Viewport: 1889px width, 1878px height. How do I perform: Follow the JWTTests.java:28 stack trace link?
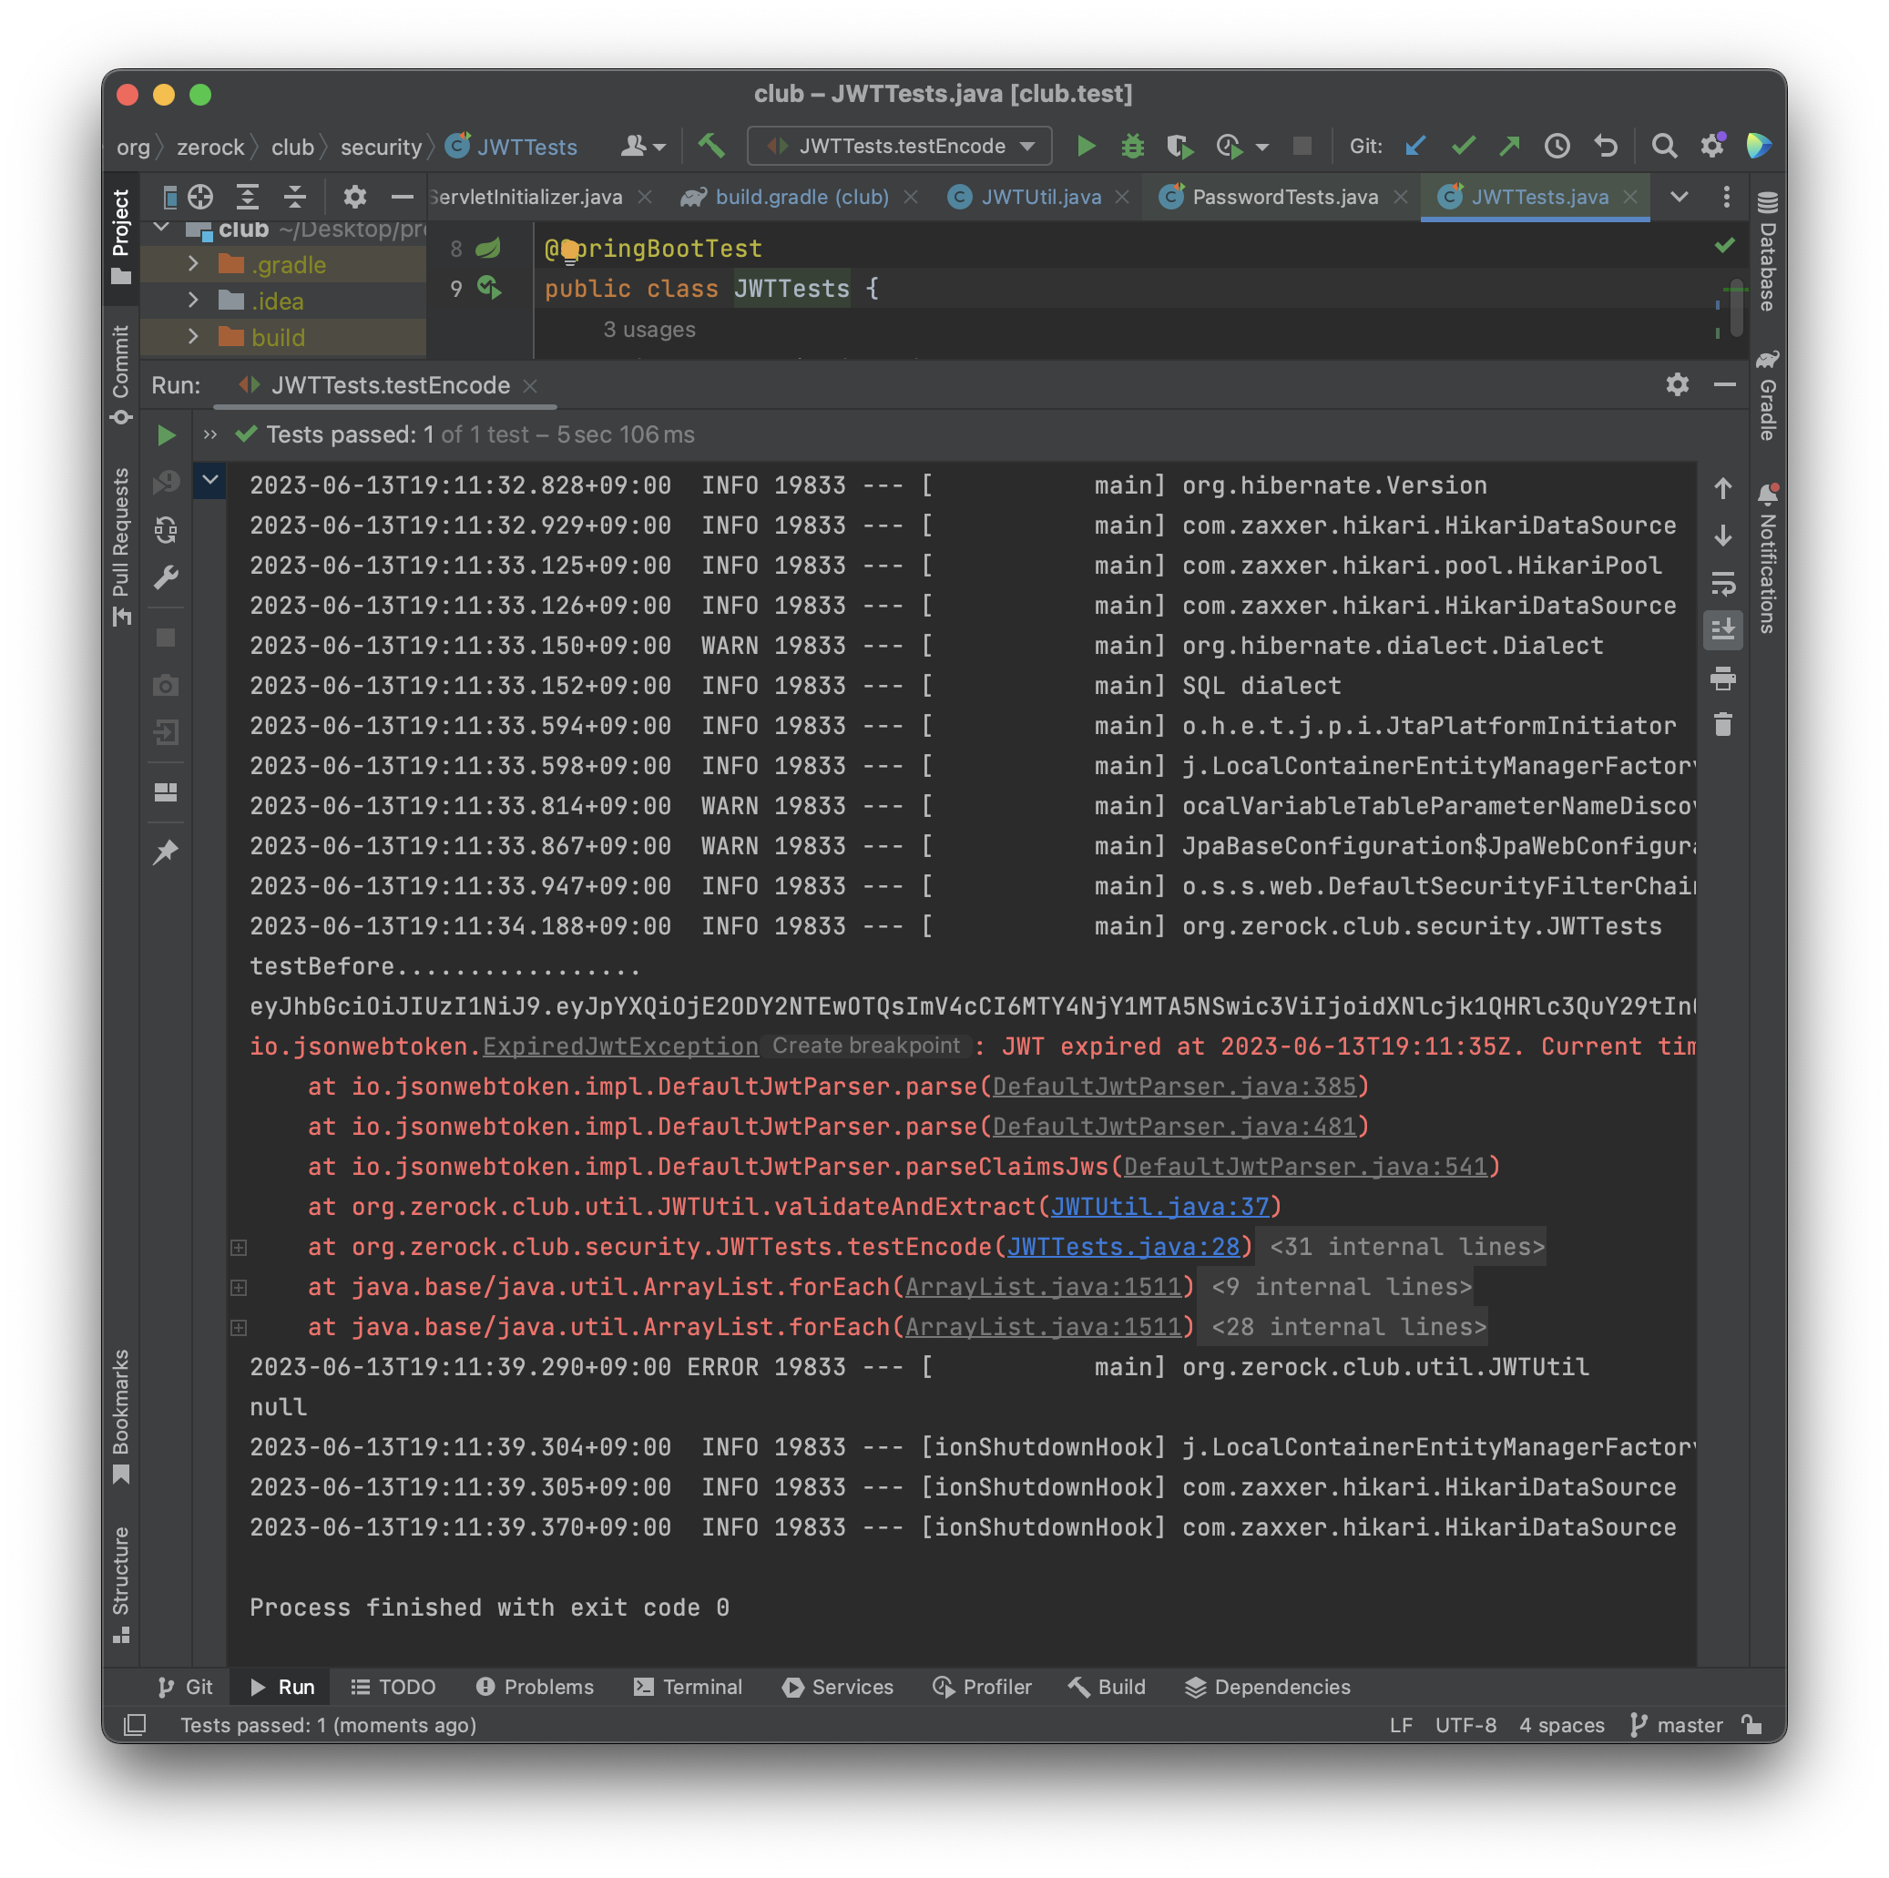click(x=1123, y=1248)
